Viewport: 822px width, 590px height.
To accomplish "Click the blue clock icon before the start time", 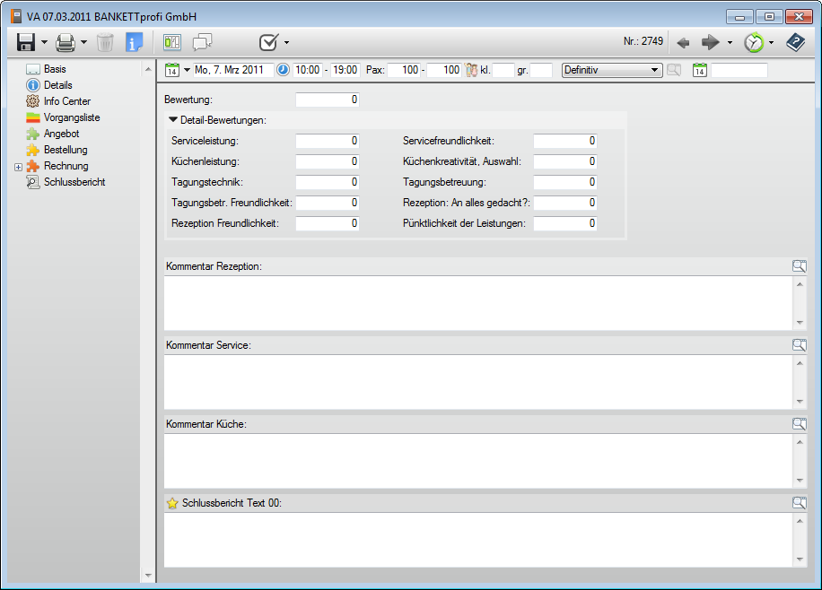I will 284,70.
